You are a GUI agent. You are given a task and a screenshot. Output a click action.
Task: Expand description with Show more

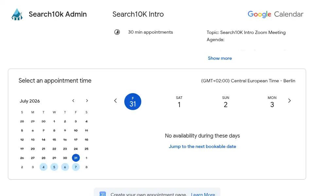tap(220, 58)
